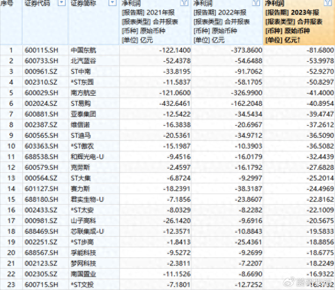Click stock name 芯联集成-U
Image resolution: width=335 pixels, height=290 pixels.
click(x=87, y=231)
